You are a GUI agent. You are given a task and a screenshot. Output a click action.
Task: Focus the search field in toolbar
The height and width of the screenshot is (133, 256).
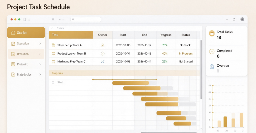tap(86, 19)
